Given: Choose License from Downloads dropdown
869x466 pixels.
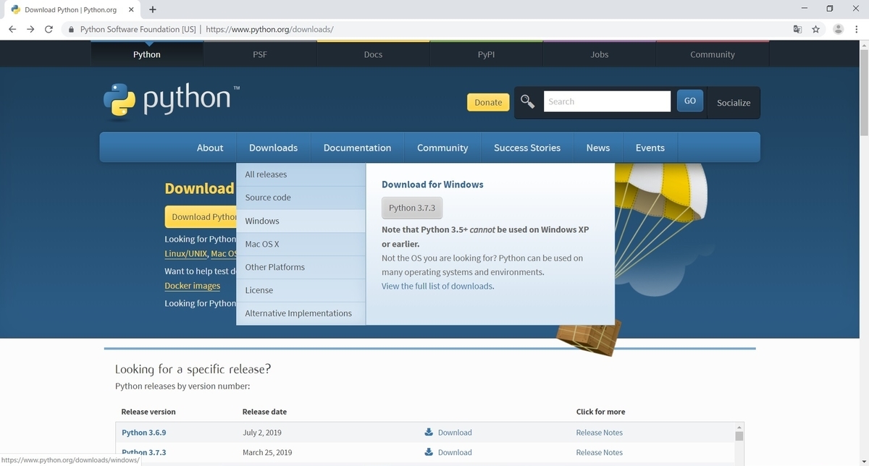Looking at the screenshot, I should (x=301, y=290).
